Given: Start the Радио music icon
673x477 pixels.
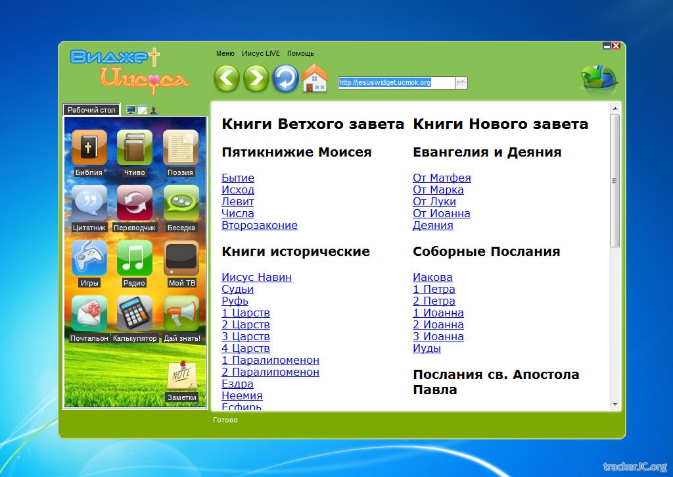Looking at the screenshot, I should point(134,258).
